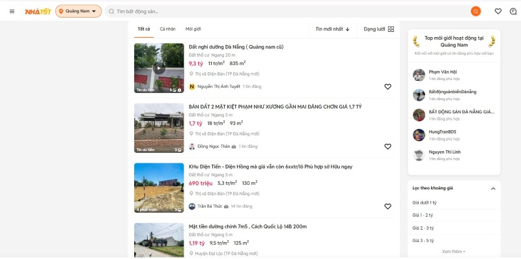
Task: Click the 9,3 tỷ price text
Action: coord(196,63)
